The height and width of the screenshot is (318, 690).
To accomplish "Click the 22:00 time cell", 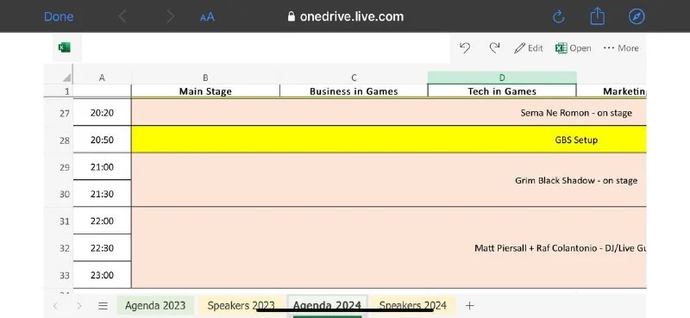I will tap(102, 221).
